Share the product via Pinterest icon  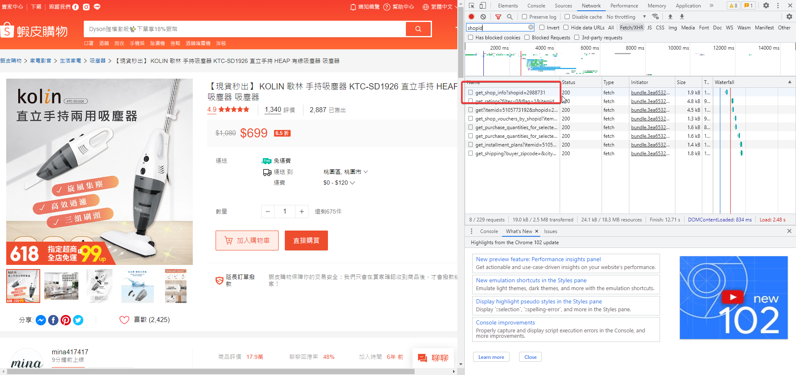coord(66,320)
